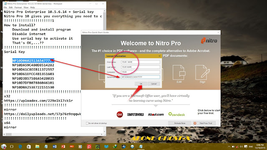
Task: Open the File menu in Notepad
Action: (5, 7)
